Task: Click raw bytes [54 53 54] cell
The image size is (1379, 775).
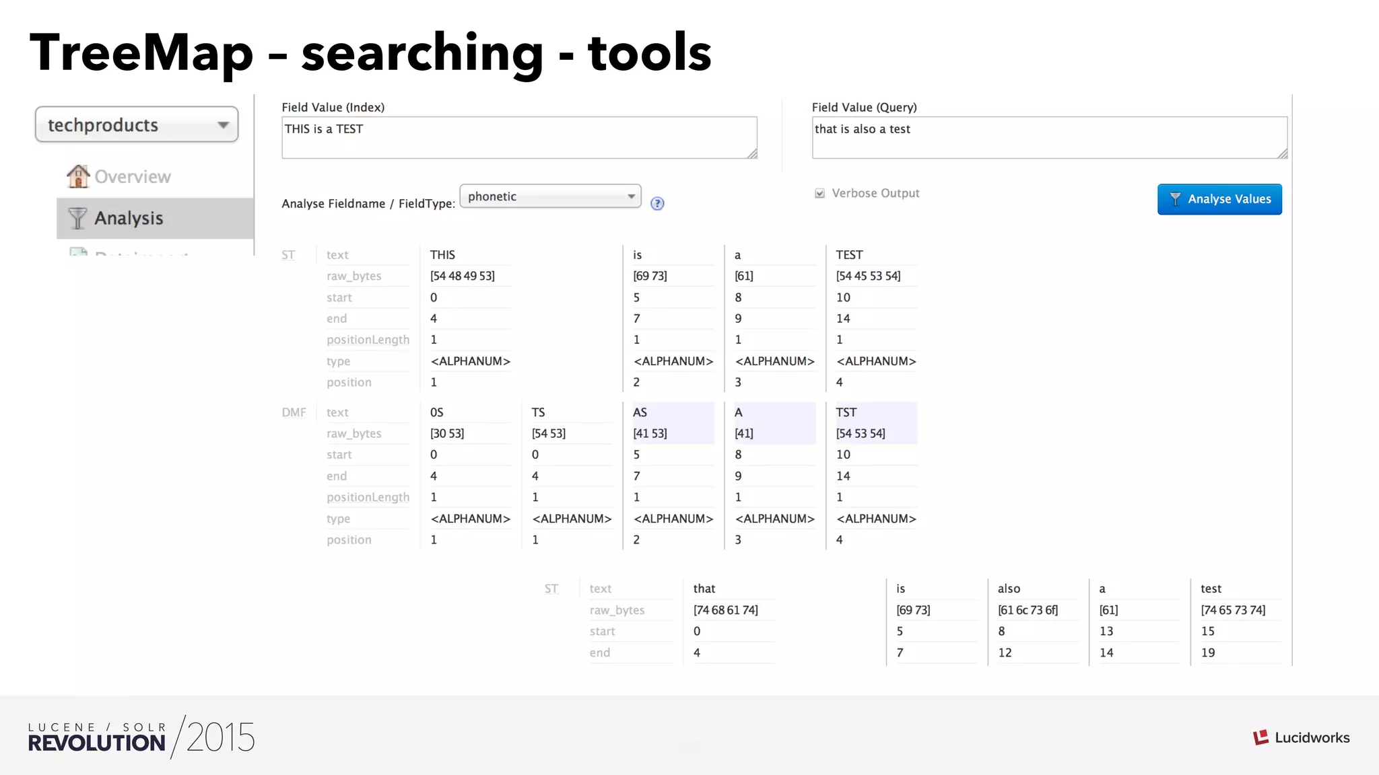Action: 861,433
